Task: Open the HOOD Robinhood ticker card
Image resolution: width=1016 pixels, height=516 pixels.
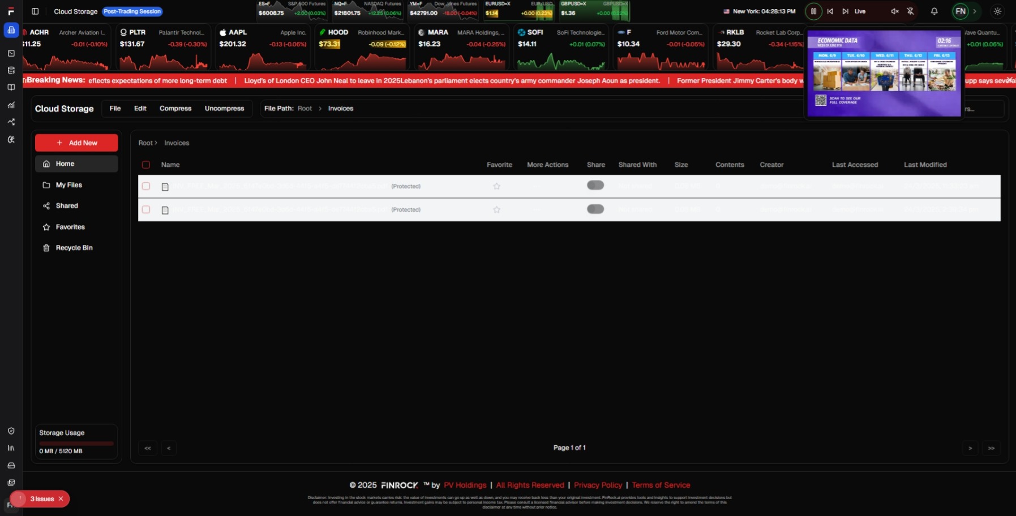Action: pyautogui.click(x=362, y=47)
